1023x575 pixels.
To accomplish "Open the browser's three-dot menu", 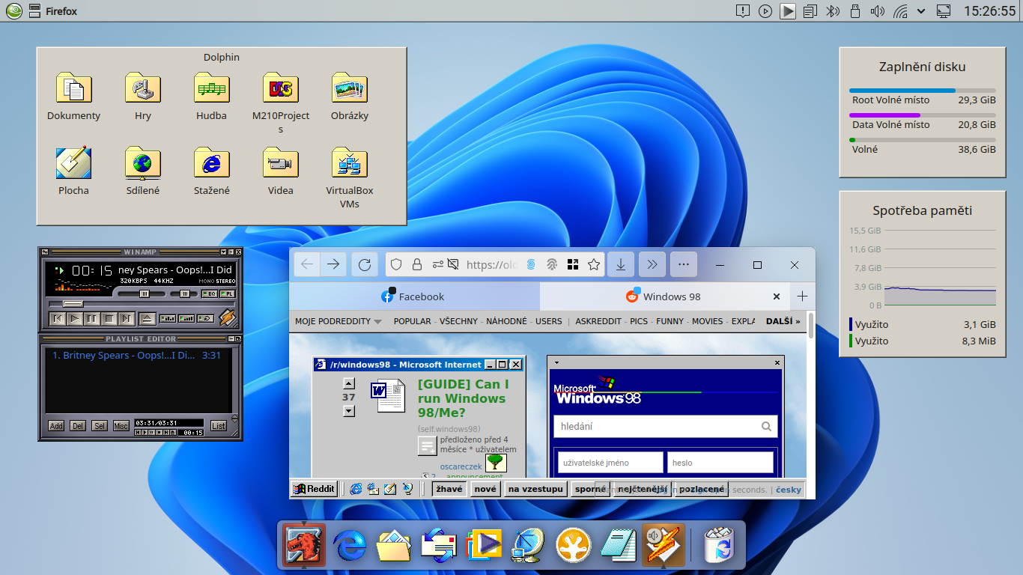I will [683, 264].
